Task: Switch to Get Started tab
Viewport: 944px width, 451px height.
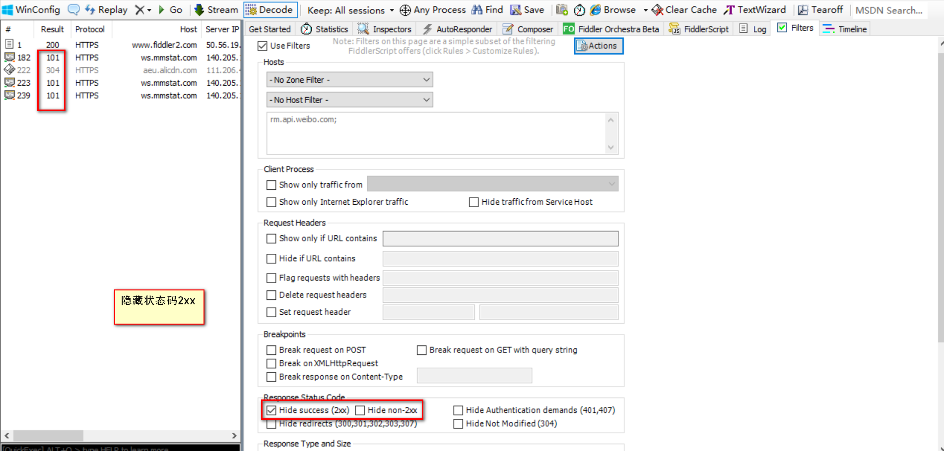Action: [x=270, y=29]
